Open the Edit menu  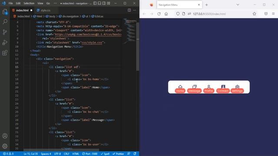18,3
